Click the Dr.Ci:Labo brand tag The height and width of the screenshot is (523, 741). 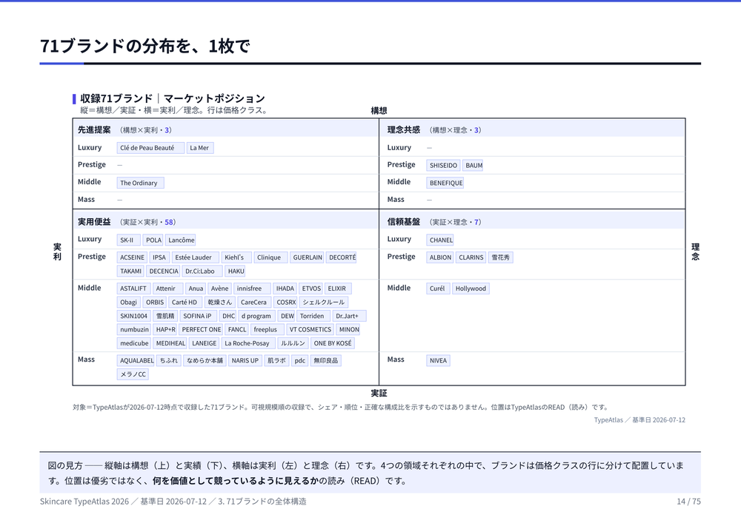pyautogui.click(x=202, y=271)
